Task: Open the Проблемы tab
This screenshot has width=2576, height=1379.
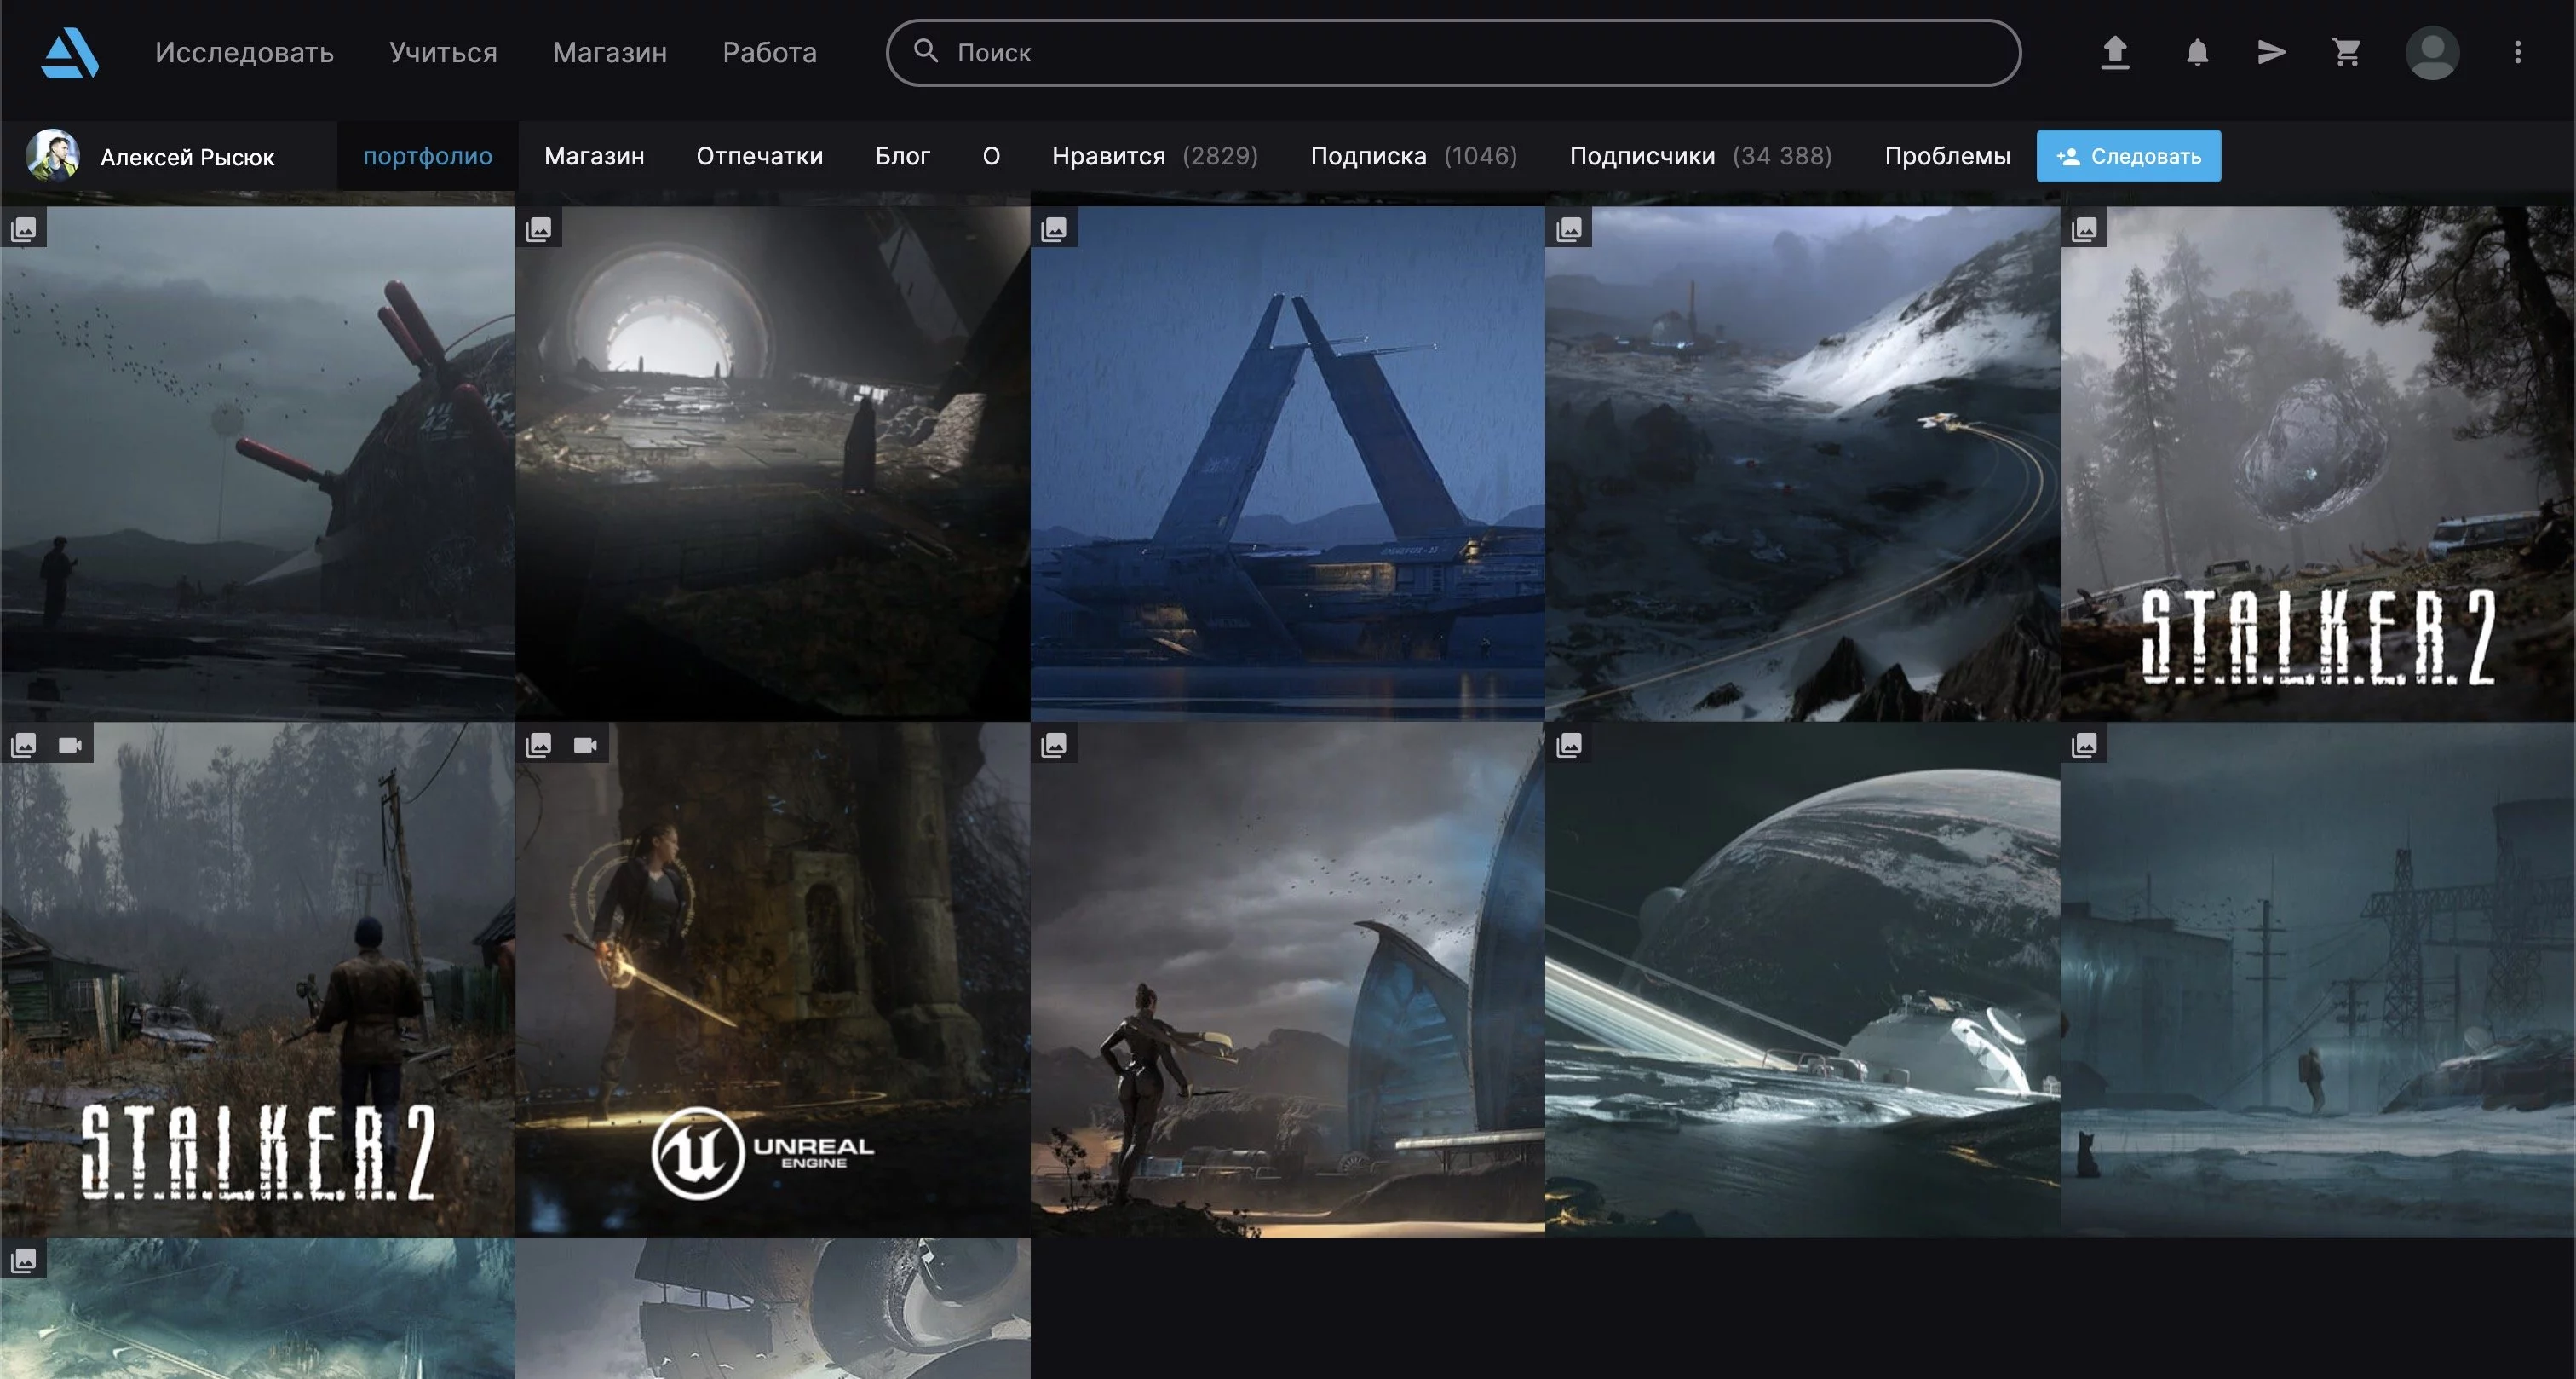Action: [x=1947, y=156]
